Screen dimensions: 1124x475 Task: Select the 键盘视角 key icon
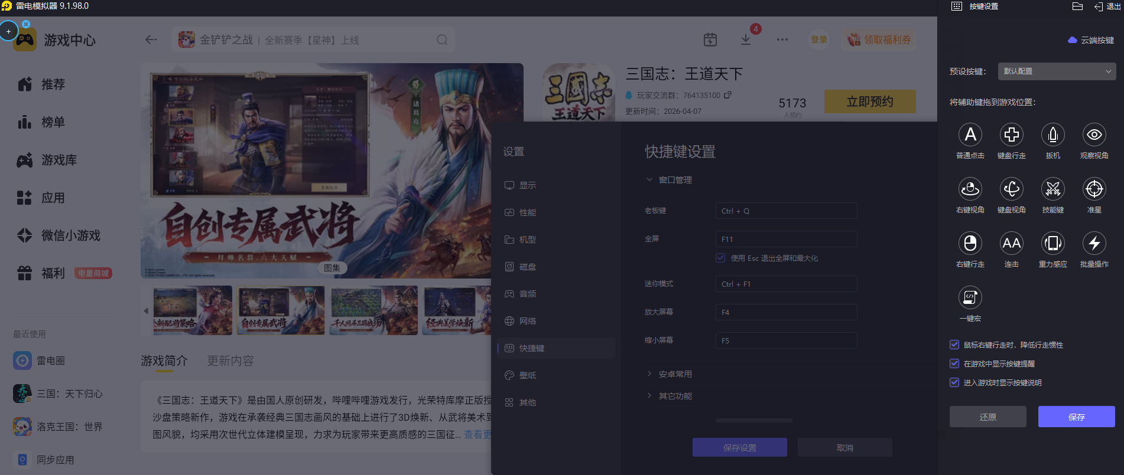(1011, 189)
